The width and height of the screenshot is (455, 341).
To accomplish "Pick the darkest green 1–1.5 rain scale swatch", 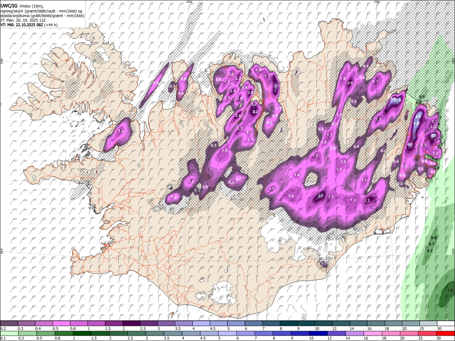I will click(82, 333).
